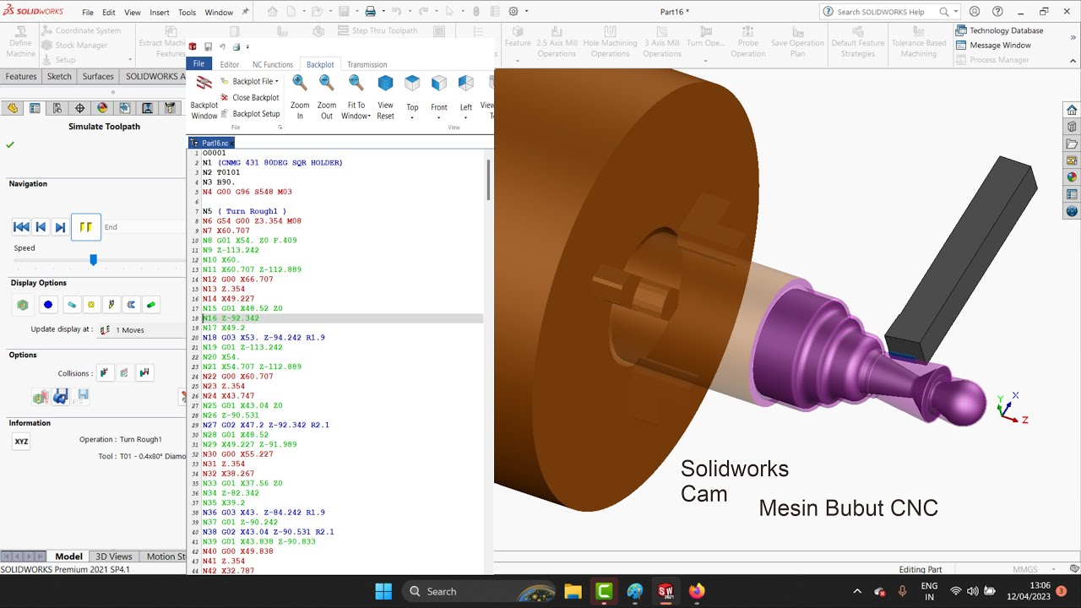Open the File tab in the NC editor

[x=198, y=64]
